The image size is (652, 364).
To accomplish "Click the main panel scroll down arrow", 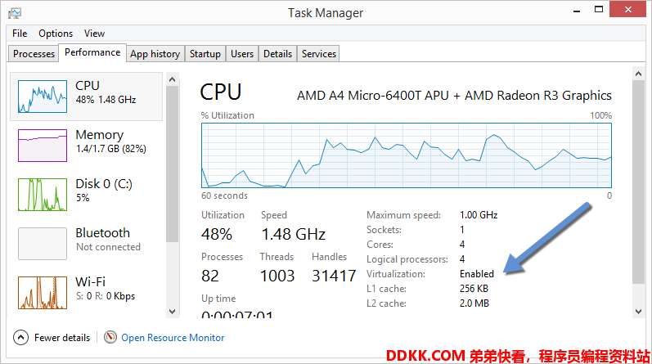I will click(x=639, y=312).
